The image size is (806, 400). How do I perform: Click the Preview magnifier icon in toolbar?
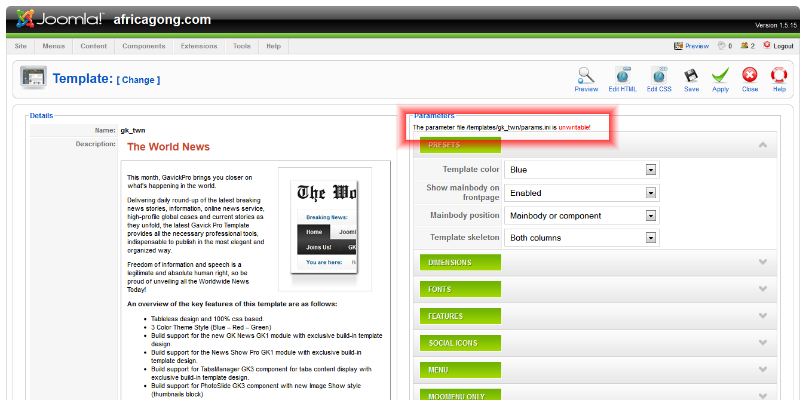[x=586, y=75]
